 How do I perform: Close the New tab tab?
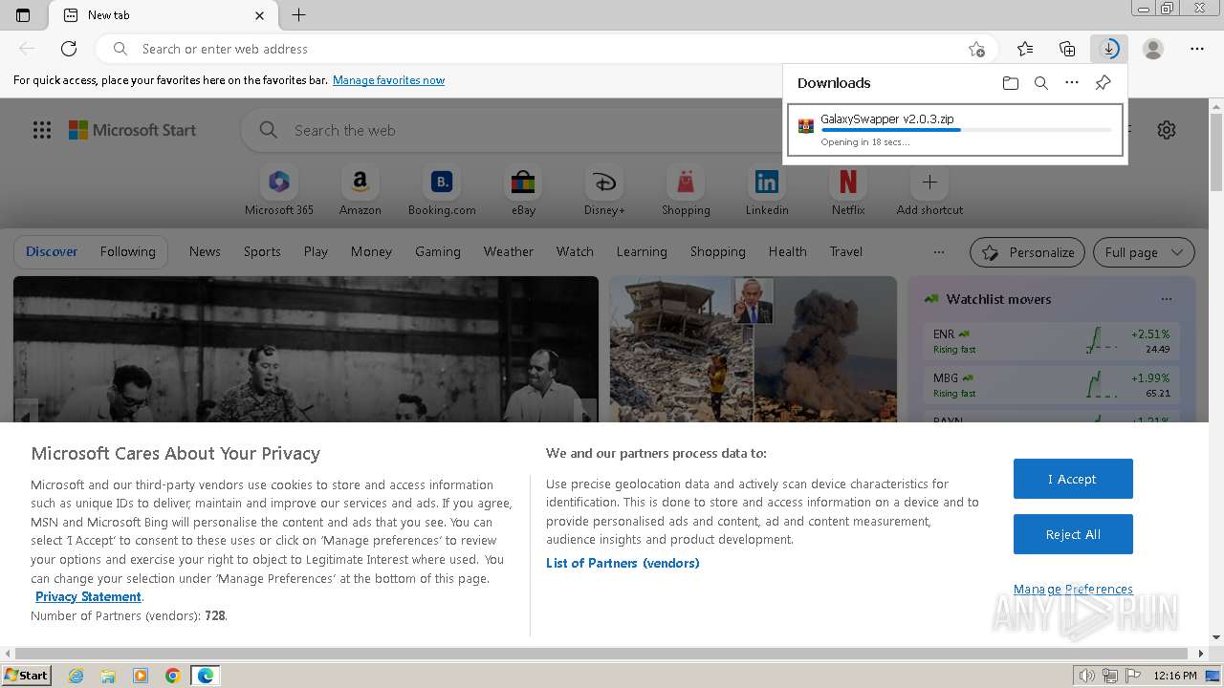(x=260, y=15)
